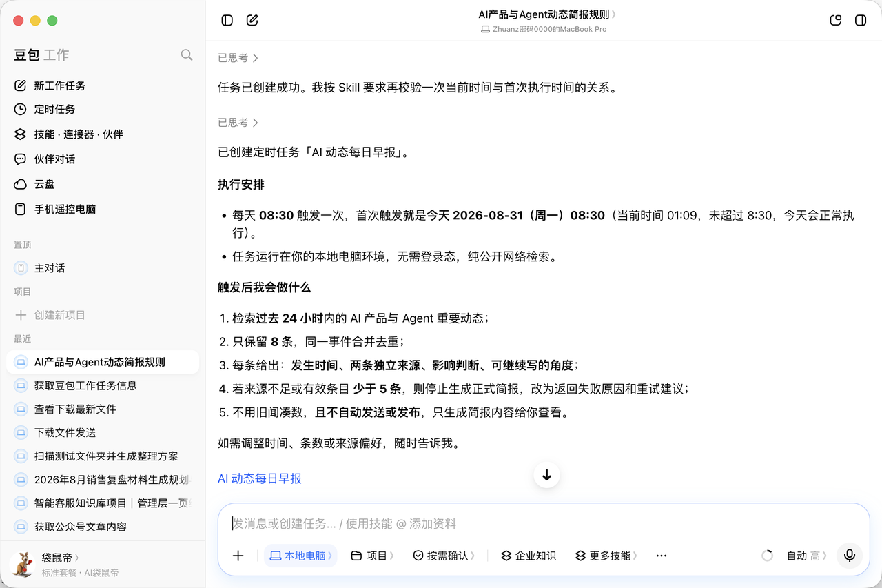Expand the conversation title chevron
Viewport: 882px width, 588px height.
tap(613, 14)
